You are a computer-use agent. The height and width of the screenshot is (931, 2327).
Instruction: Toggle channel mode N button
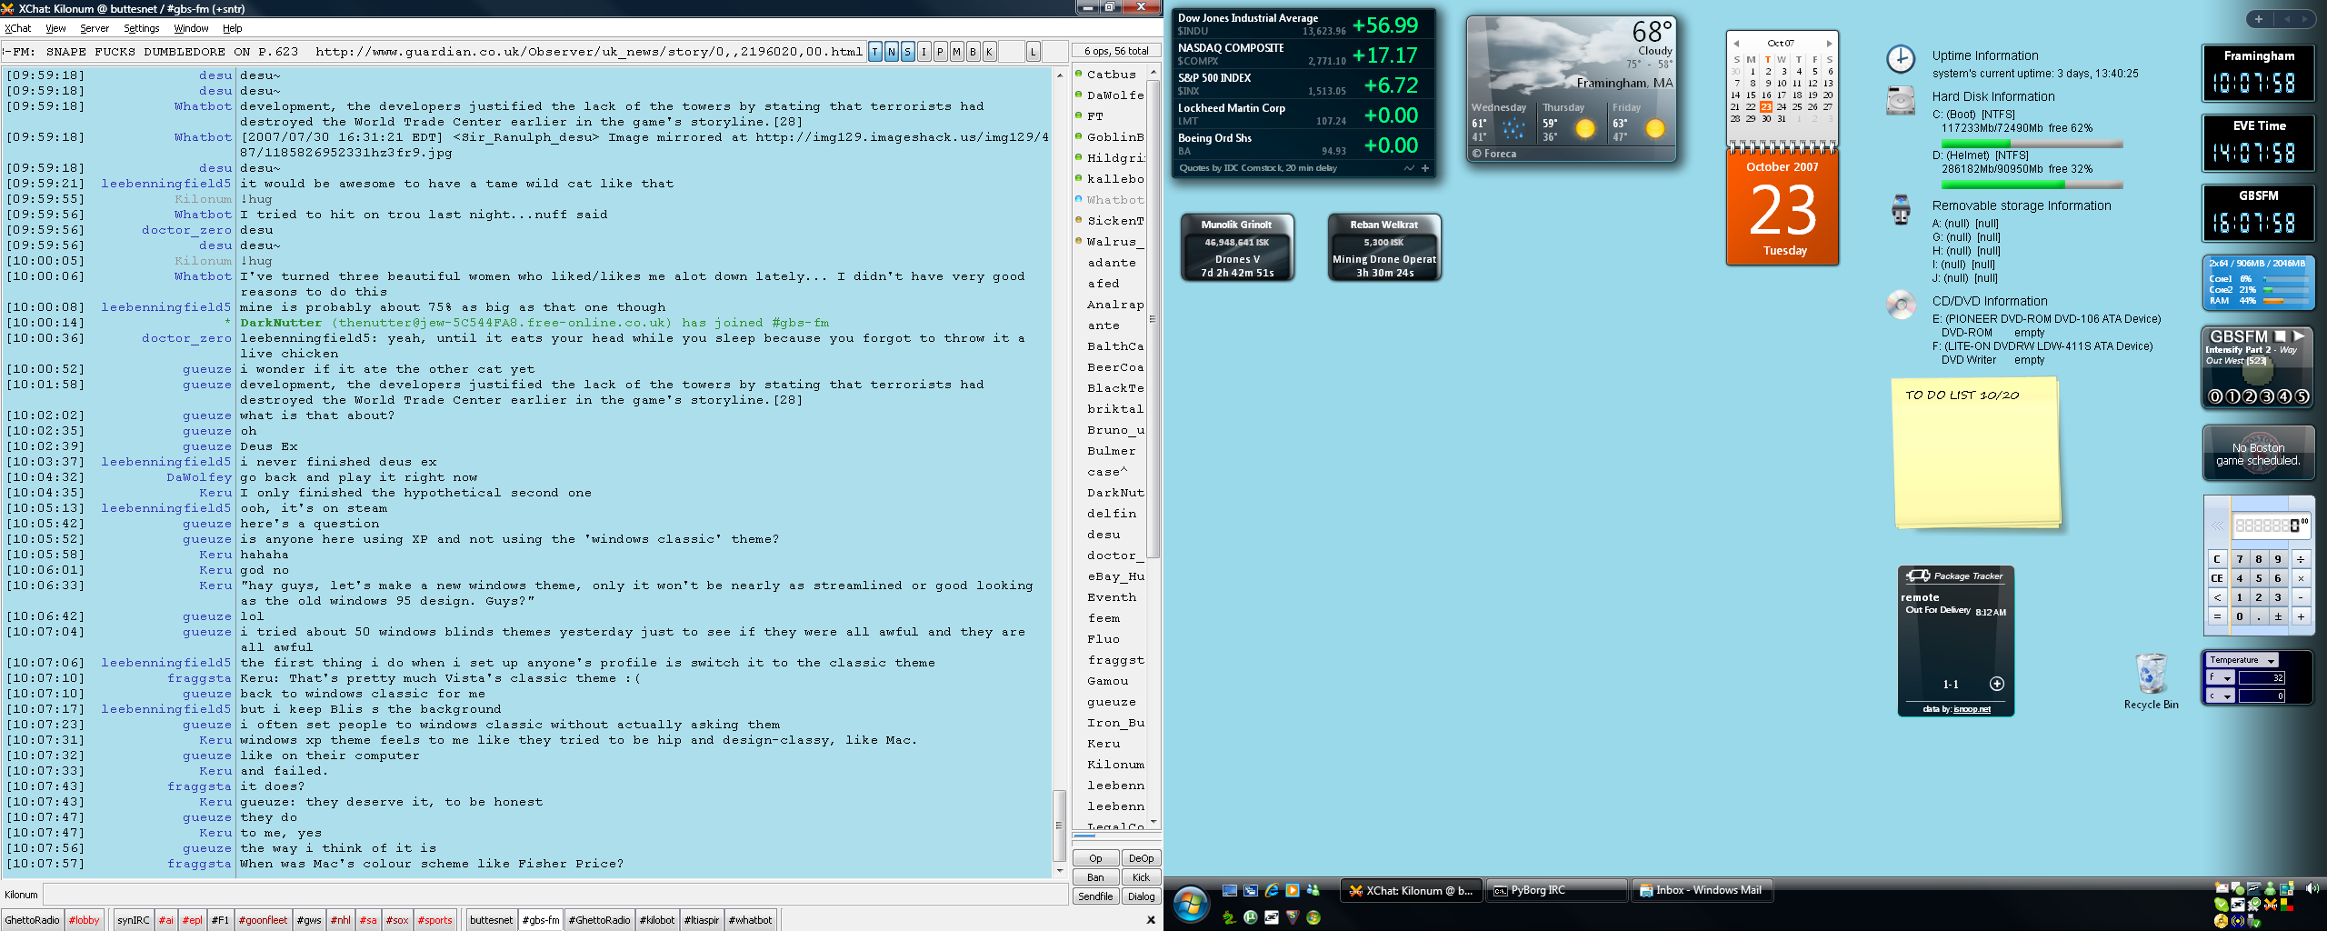point(892,52)
